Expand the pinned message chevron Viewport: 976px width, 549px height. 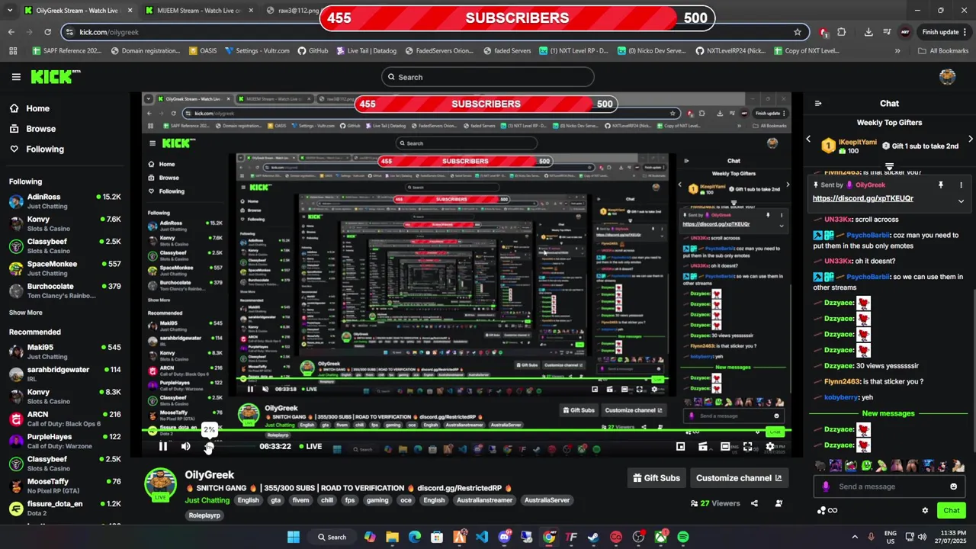coord(961,201)
